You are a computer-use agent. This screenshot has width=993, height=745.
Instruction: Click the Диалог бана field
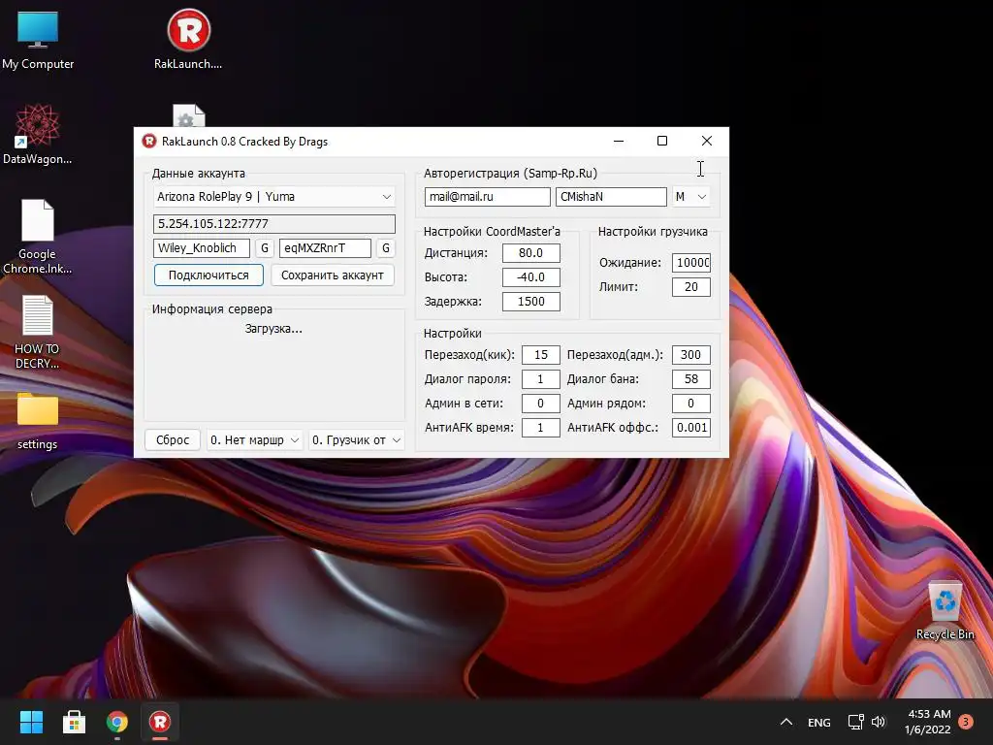pos(690,379)
